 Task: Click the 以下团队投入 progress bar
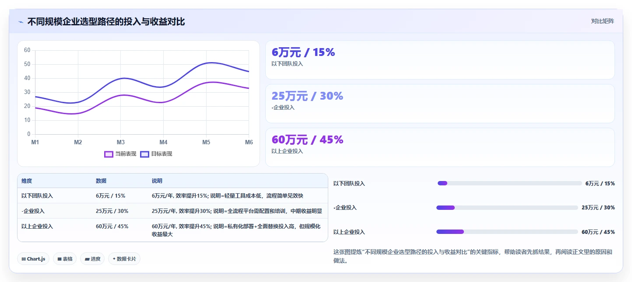(510, 183)
